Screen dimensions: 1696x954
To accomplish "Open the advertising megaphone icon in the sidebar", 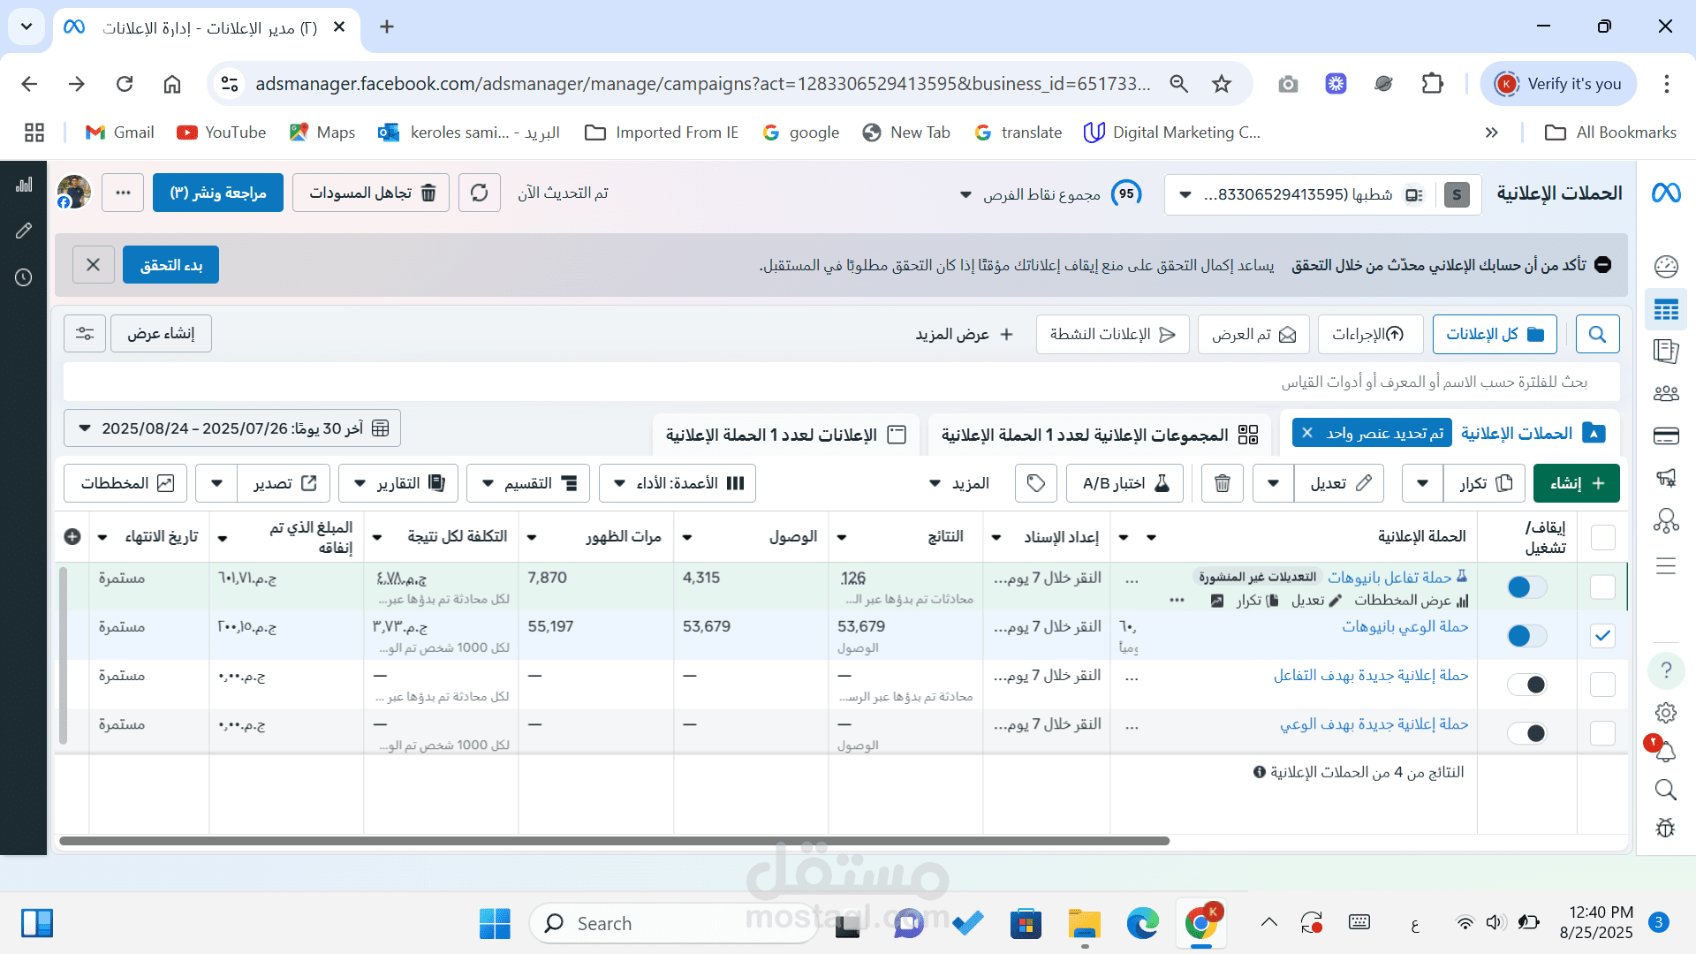I will pyautogui.click(x=1666, y=478).
